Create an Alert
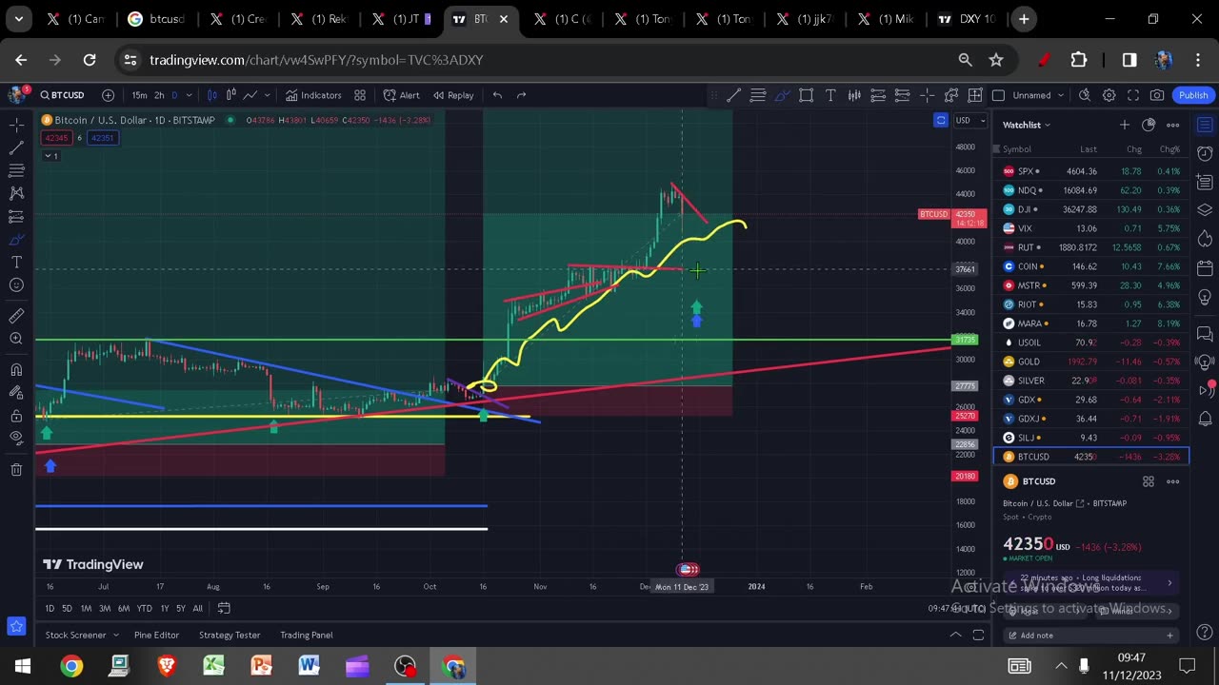 pyautogui.click(x=401, y=95)
